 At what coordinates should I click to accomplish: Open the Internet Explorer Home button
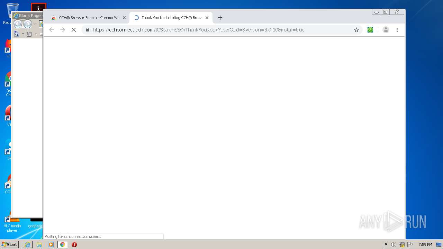[17, 34]
